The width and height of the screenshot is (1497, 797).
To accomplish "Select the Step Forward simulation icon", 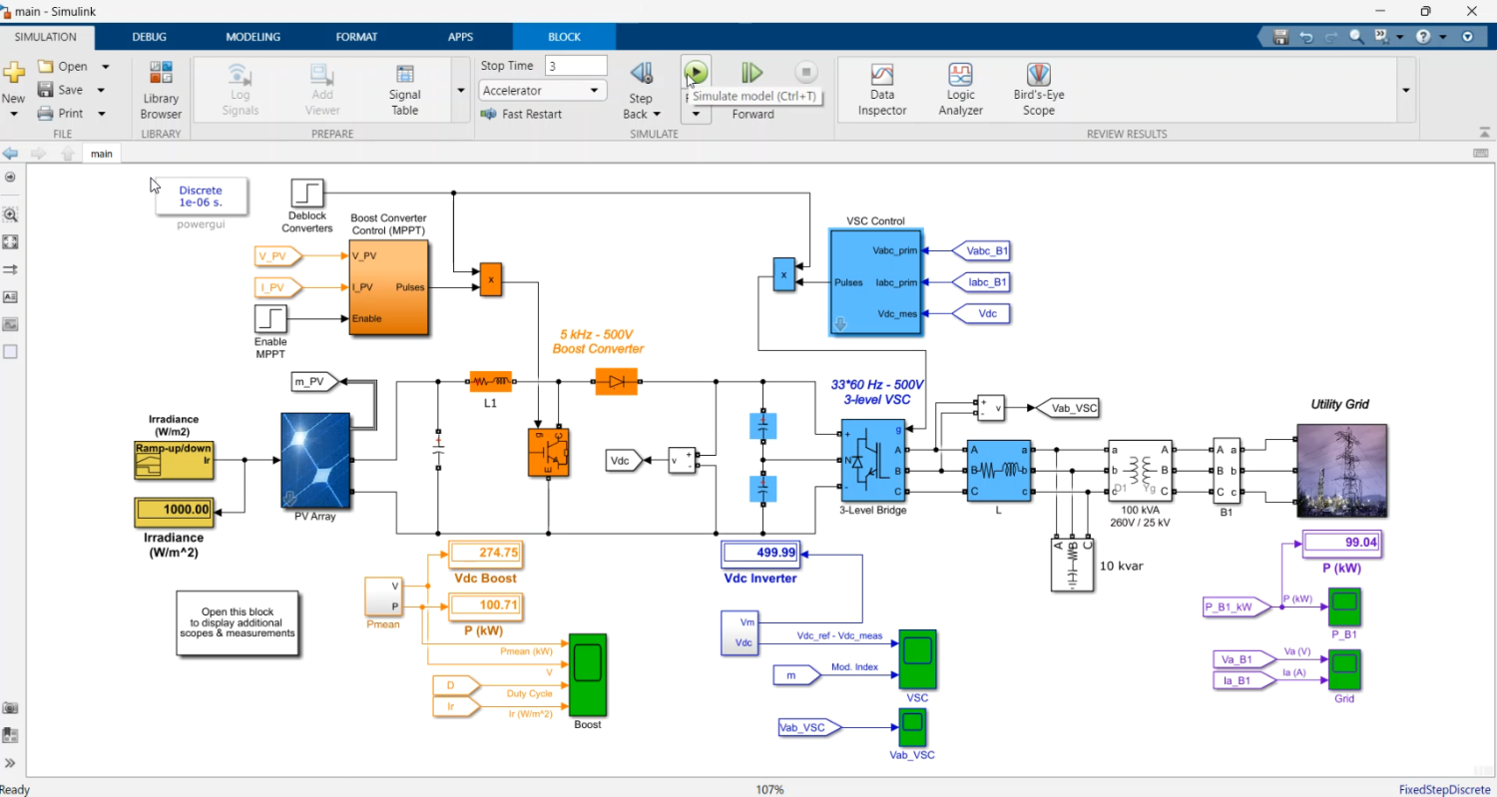I will (x=750, y=72).
